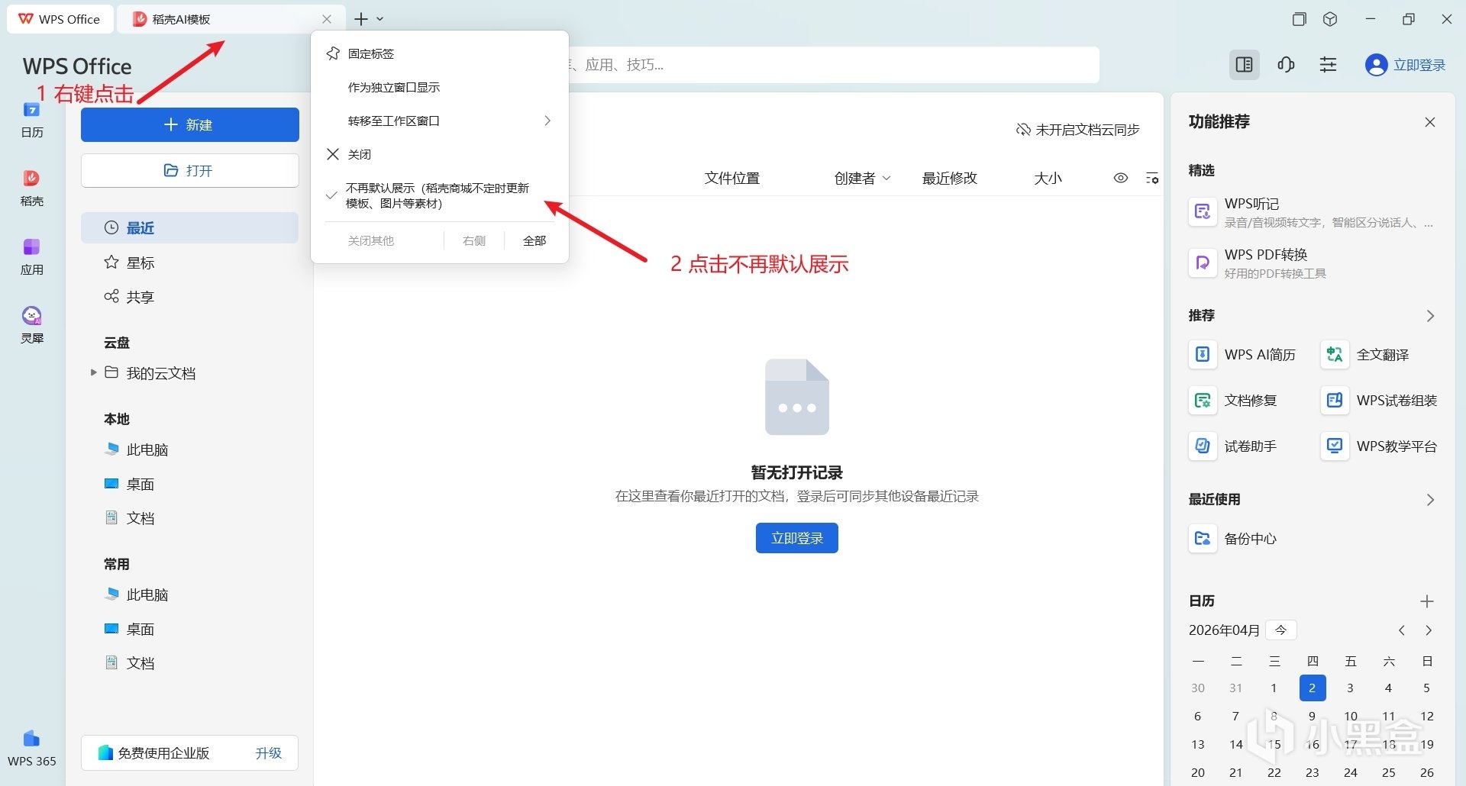Click the 大小 column header
This screenshot has width=1466, height=786.
click(1048, 178)
